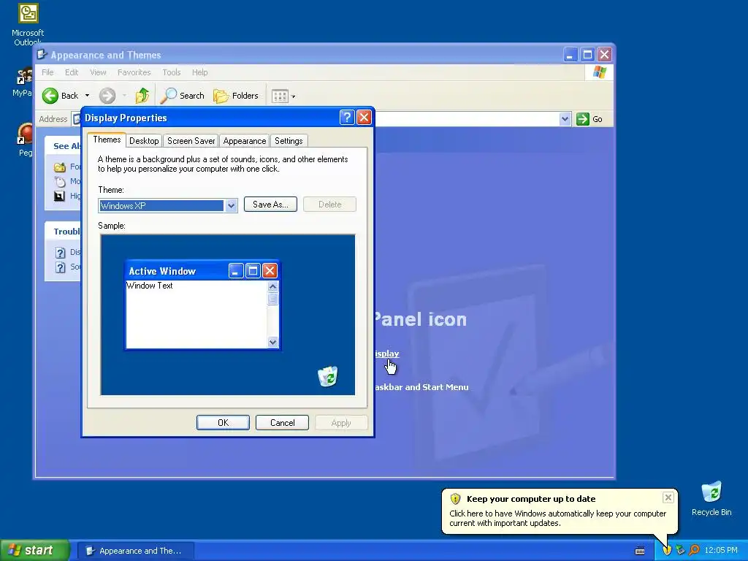
Task: Open the Address bar dropdown arrow
Action: point(565,119)
